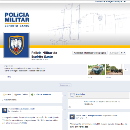The image size is (130, 130).
Task: Click the Seguir button
Action: tap(114, 53)
